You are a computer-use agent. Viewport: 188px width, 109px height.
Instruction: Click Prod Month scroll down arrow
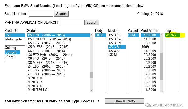click(x=161, y=90)
